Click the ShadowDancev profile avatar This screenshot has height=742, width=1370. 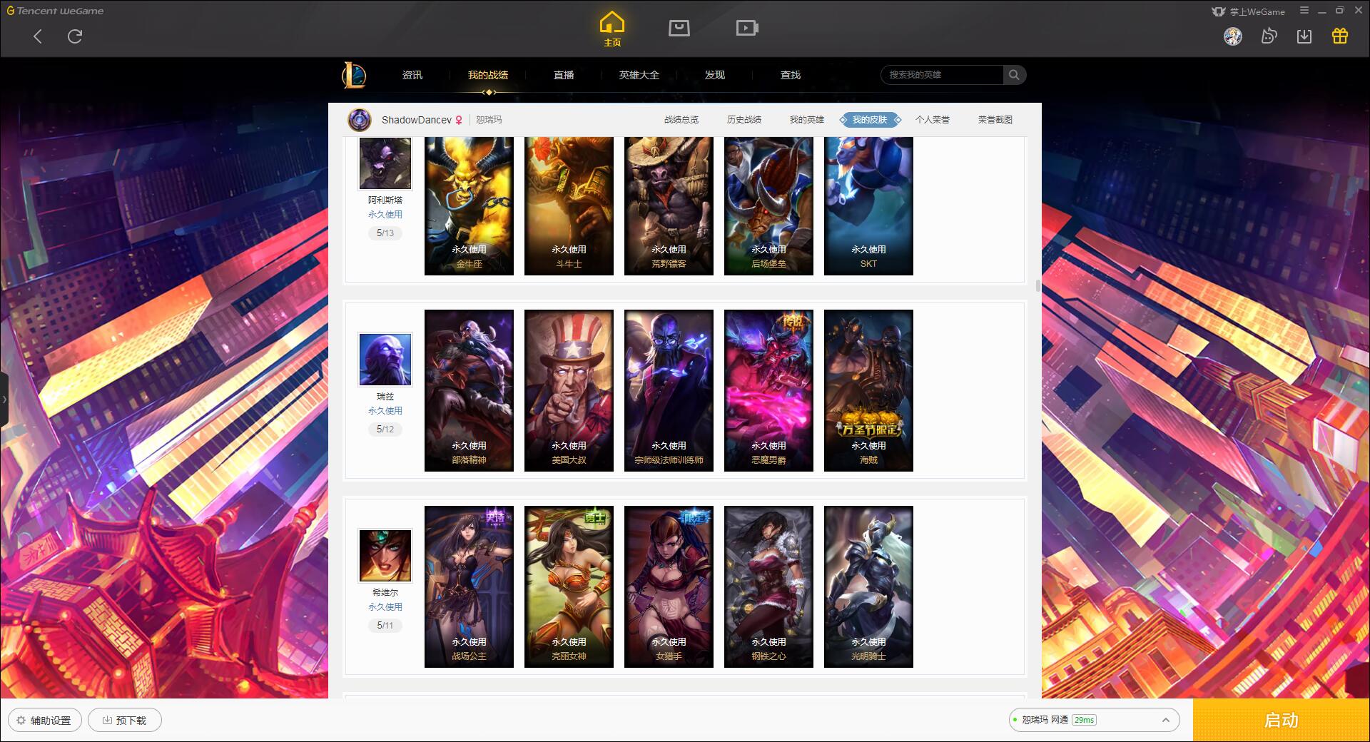pyautogui.click(x=360, y=120)
